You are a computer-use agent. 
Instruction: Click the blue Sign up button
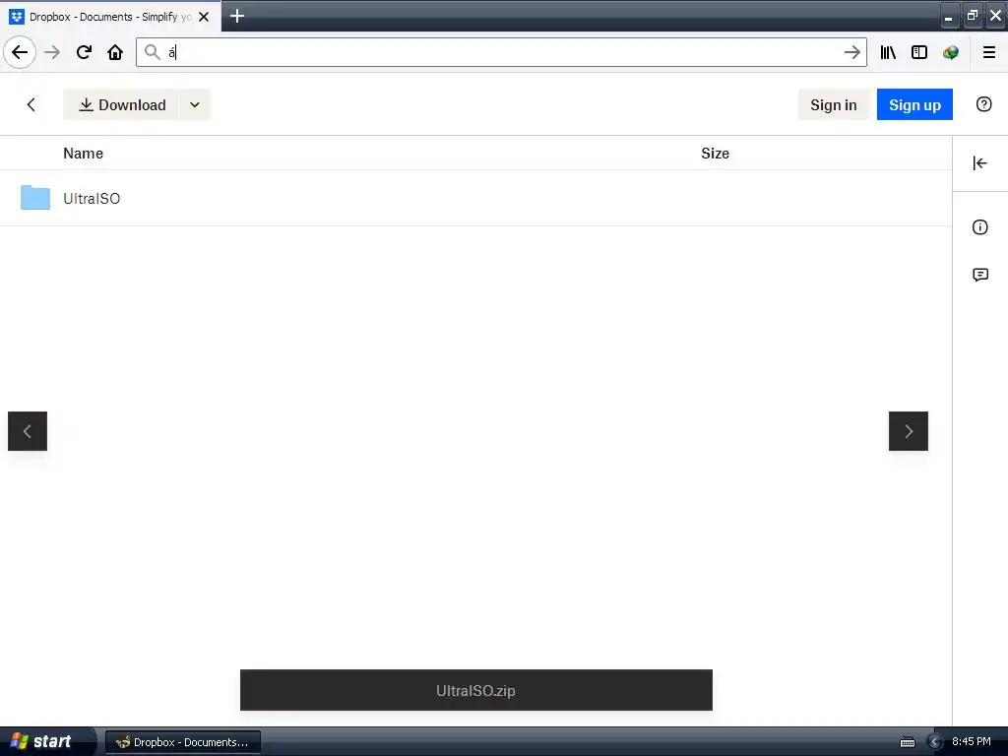tap(914, 104)
